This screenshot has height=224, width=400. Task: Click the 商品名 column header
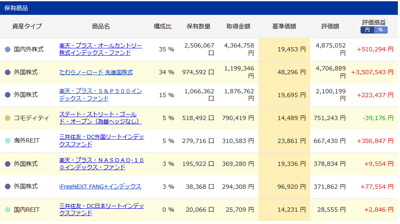[101, 26]
